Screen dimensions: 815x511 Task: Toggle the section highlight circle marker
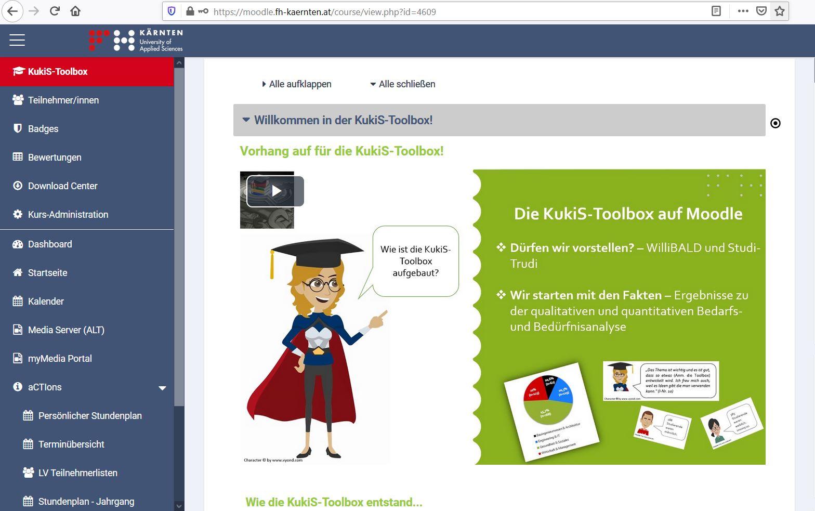pos(775,123)
